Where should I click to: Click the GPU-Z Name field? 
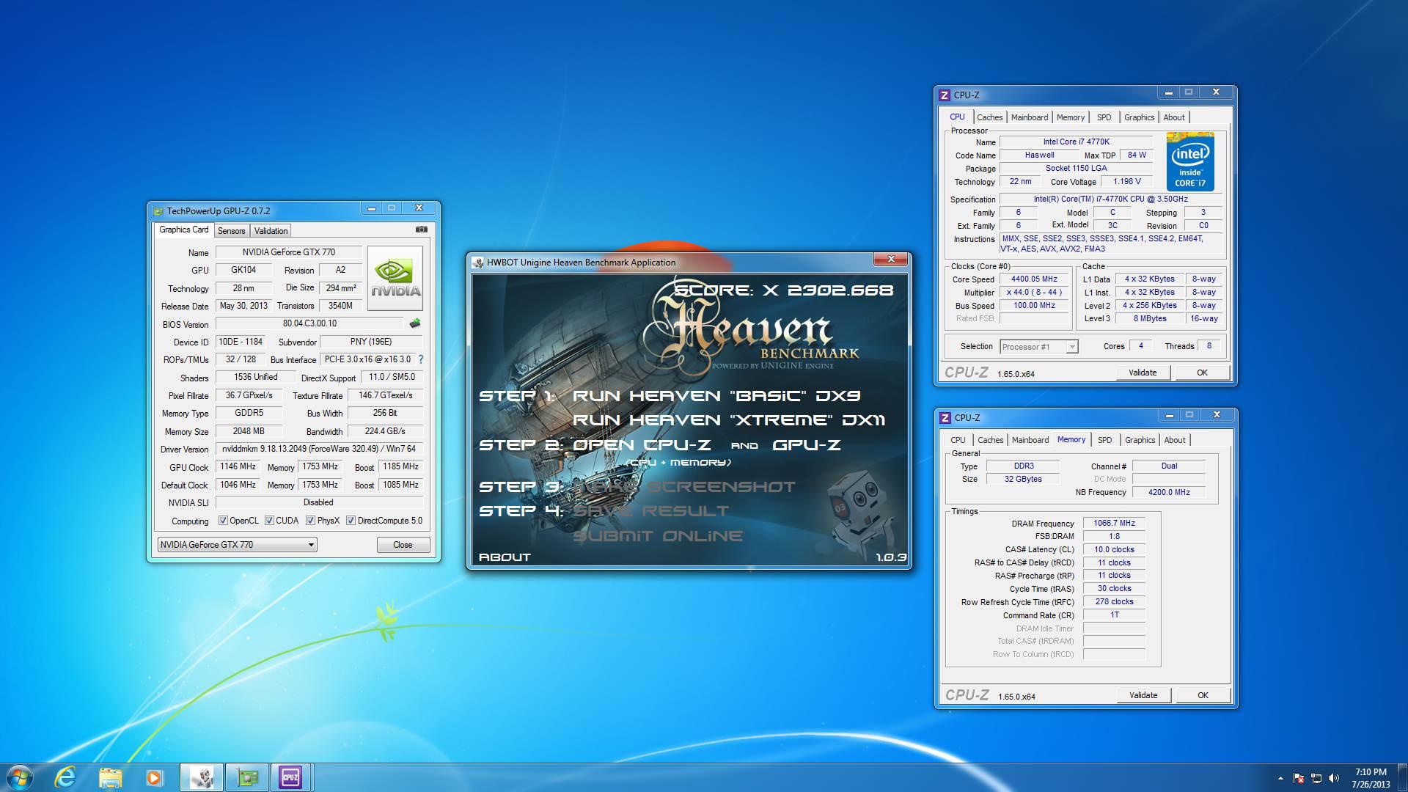pos(289,252)
